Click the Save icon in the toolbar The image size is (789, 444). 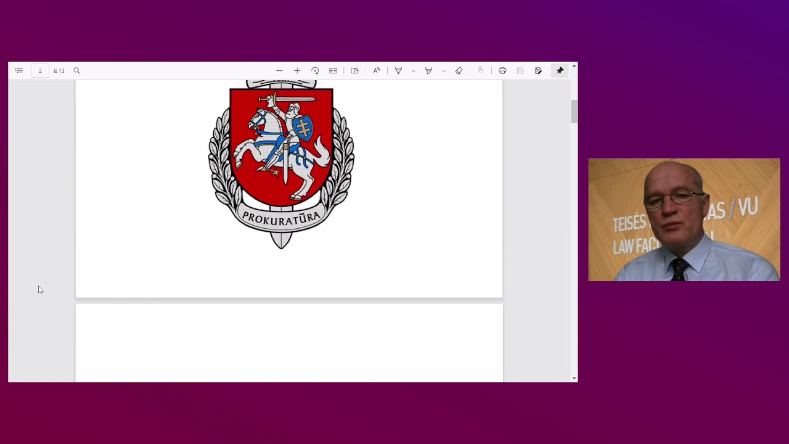tap(520, 71)
